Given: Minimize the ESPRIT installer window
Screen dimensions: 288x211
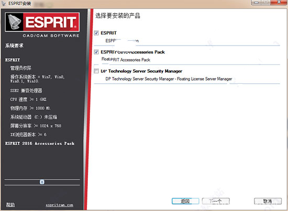Looking at the screenshot, I should pyautogui.click(x=257, y=3).
